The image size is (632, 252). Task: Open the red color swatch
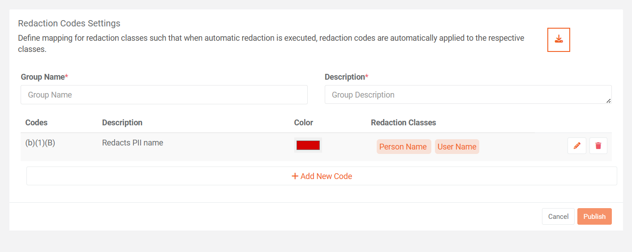pyautogui.click(x=308, y=145)
